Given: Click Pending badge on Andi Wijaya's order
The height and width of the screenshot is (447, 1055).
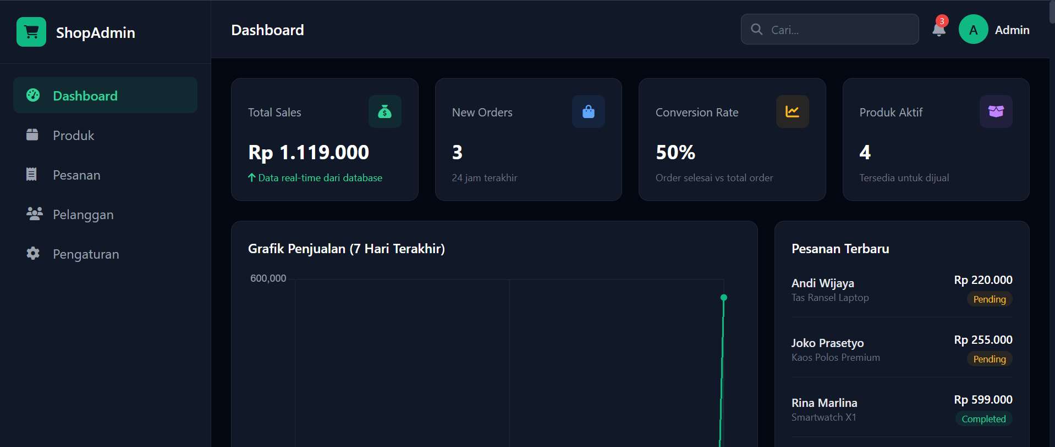Looking at the screenshot, I should (x=990, y=299).
